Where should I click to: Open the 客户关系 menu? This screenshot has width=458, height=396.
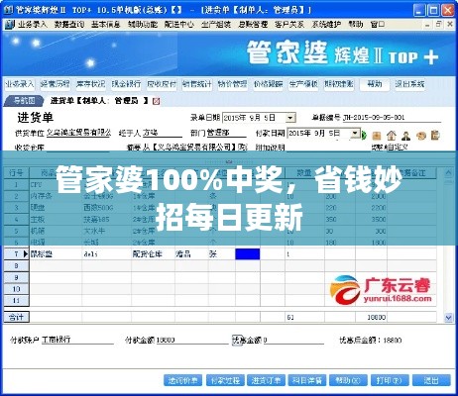tap(289, 25)
